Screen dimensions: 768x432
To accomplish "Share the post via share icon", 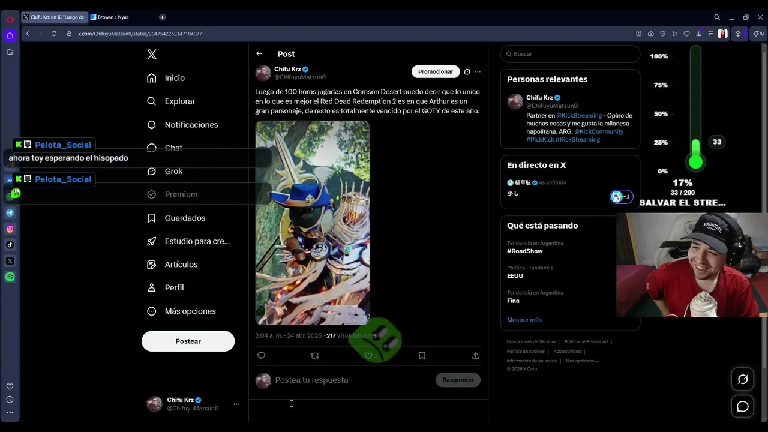I will click(475, 356).
